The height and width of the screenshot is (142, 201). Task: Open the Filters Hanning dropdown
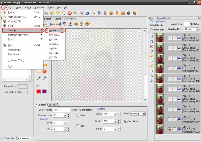click(x=144, y=114)
